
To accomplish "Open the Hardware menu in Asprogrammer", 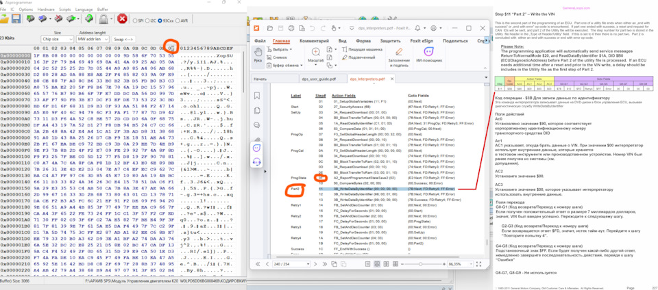I will pyautogui.click(x=46, y=9).
